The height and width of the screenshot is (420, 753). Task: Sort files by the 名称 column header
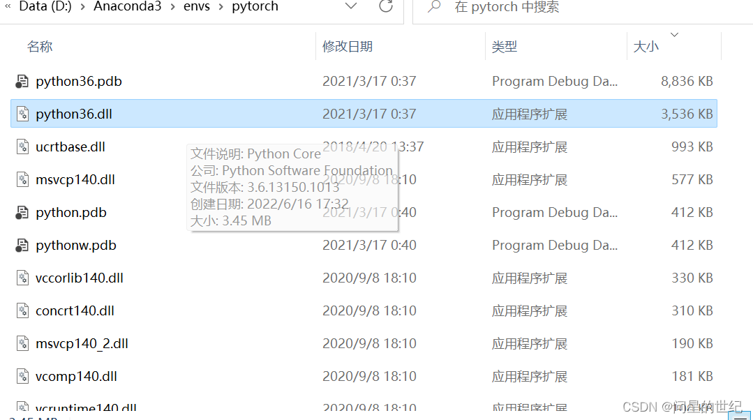[x=40, y=47]
